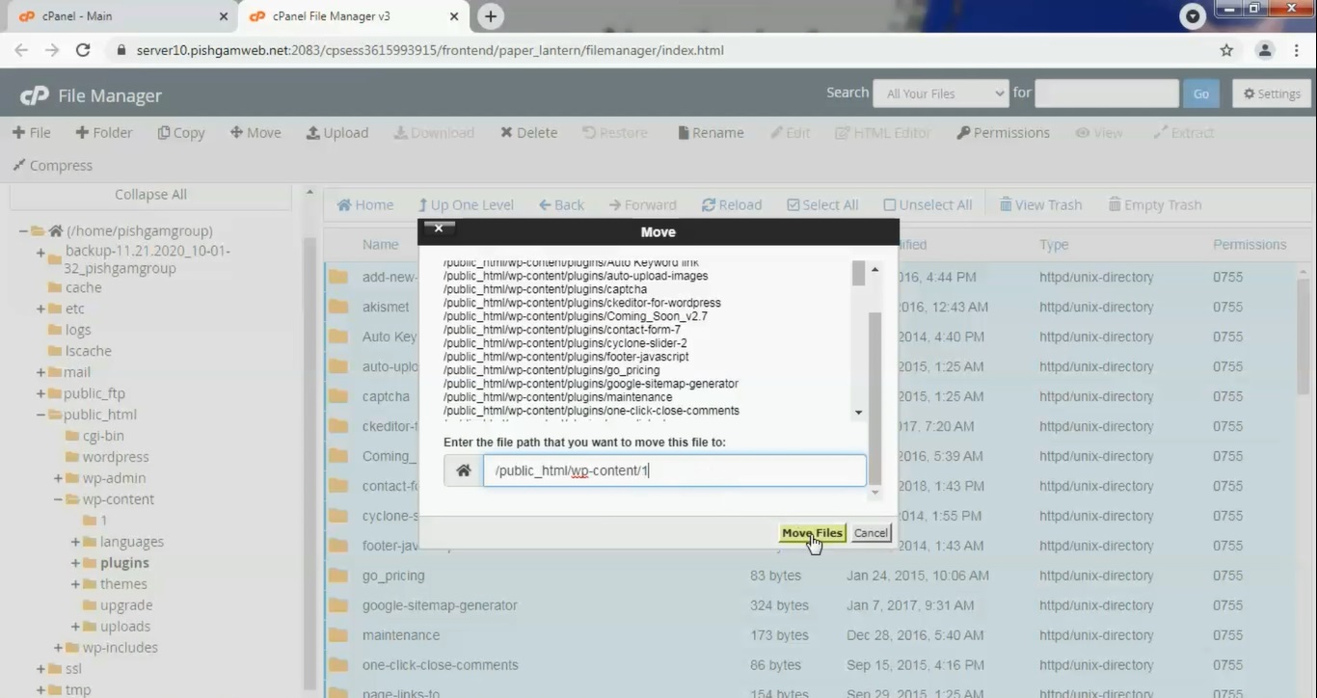Click Select All

(822, 204)
